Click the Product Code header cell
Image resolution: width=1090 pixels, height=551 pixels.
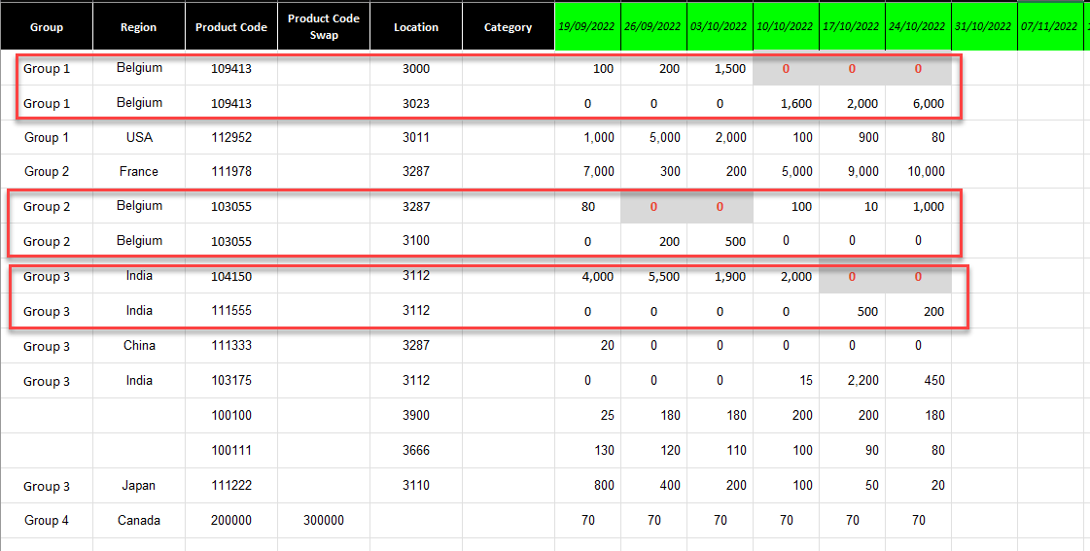coord(231,27)
